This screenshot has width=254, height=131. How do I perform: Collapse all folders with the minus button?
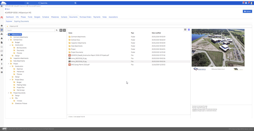(x=64, y=30)
